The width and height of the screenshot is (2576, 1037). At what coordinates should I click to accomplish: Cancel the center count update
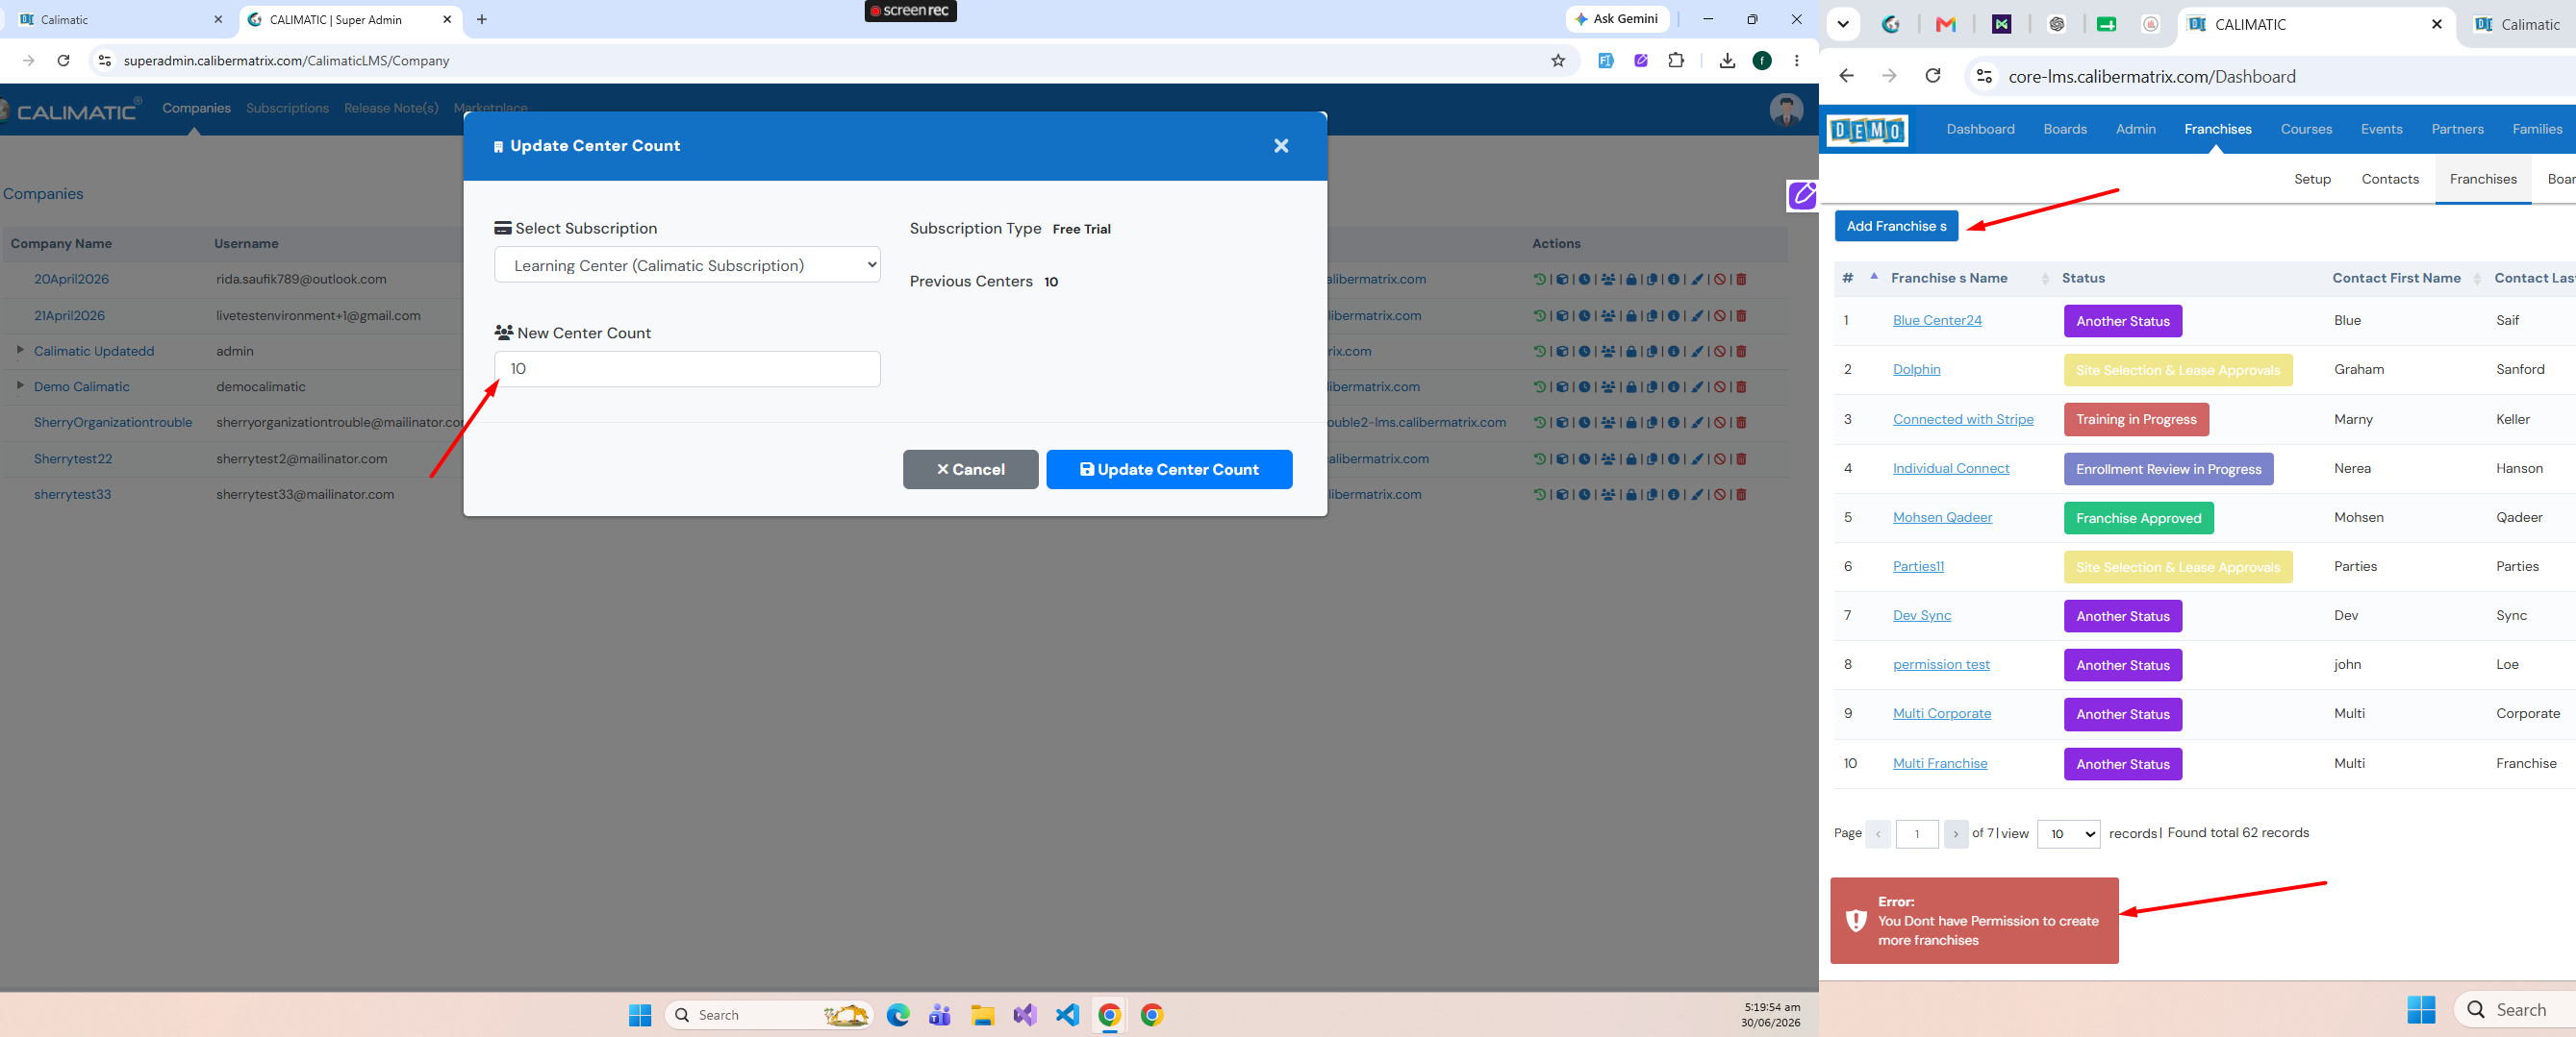(x=970, y=470)
